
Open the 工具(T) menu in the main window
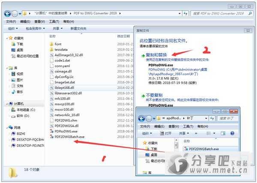54,21
